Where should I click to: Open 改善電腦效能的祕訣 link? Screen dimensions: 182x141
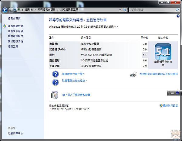pos(74,81)
